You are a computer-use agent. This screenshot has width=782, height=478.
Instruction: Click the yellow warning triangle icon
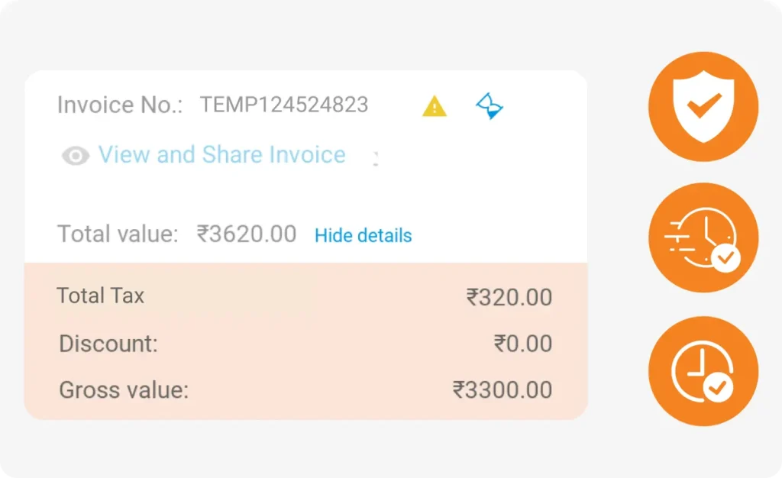coord(435,106)
